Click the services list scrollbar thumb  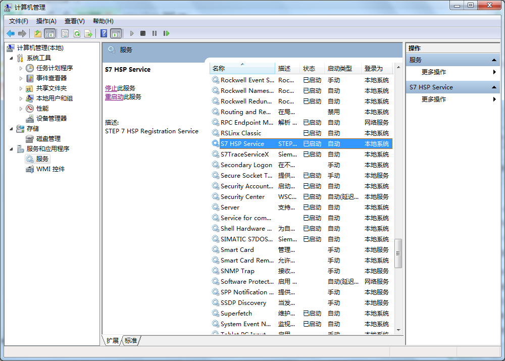398,253
